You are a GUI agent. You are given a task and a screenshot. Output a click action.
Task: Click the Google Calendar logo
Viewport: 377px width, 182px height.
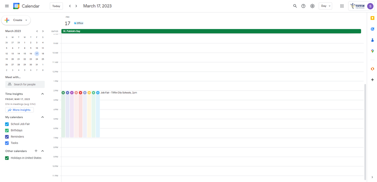[16, 6]
